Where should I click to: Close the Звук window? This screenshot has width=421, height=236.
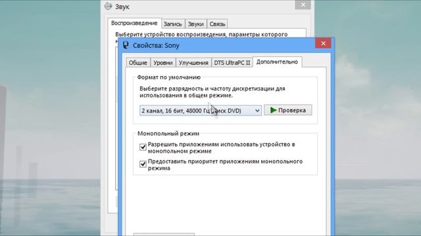coord(303,5)
